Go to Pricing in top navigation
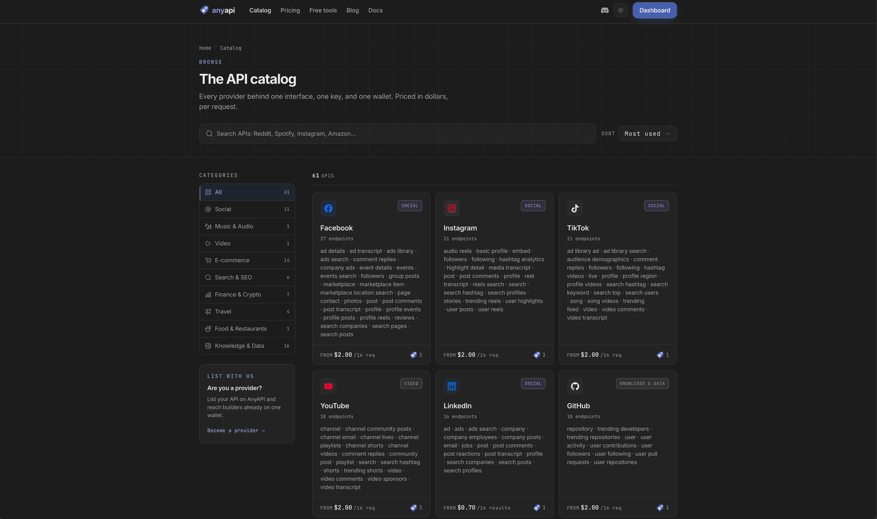 point(290,10)
